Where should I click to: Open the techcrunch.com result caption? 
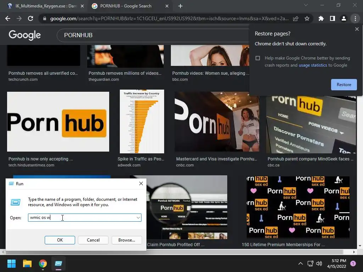(43, 76)
